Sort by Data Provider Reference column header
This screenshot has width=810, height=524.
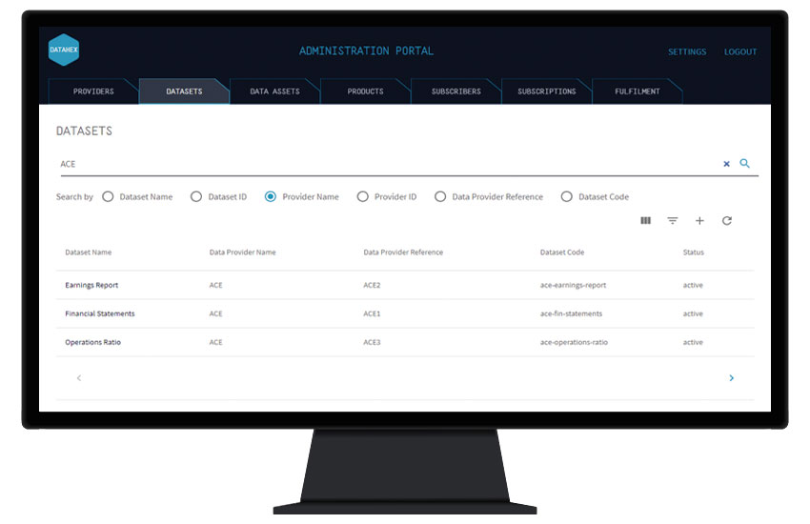tap(403, 252)
